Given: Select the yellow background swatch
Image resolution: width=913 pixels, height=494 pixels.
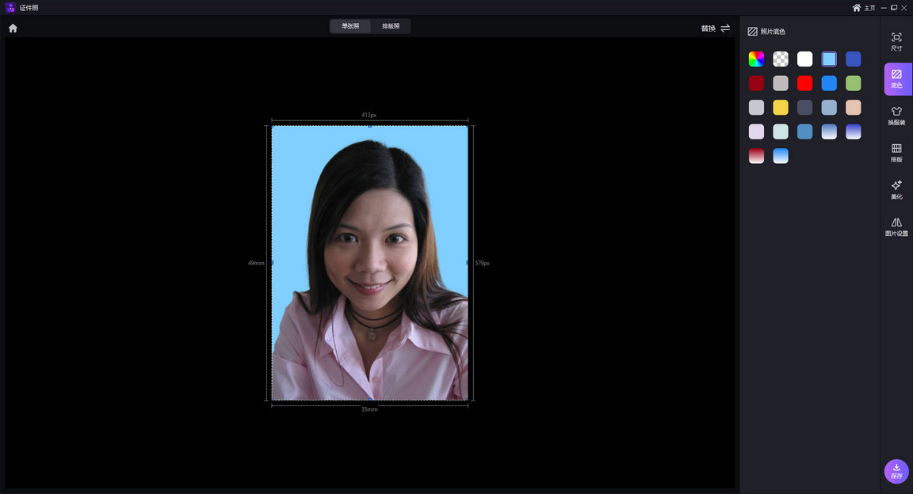Looking at the screenshot, I should 781,108.
